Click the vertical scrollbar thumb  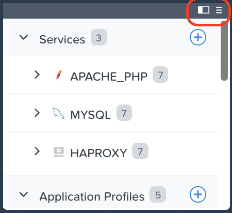pyautogui.click(x=224, y=51)
